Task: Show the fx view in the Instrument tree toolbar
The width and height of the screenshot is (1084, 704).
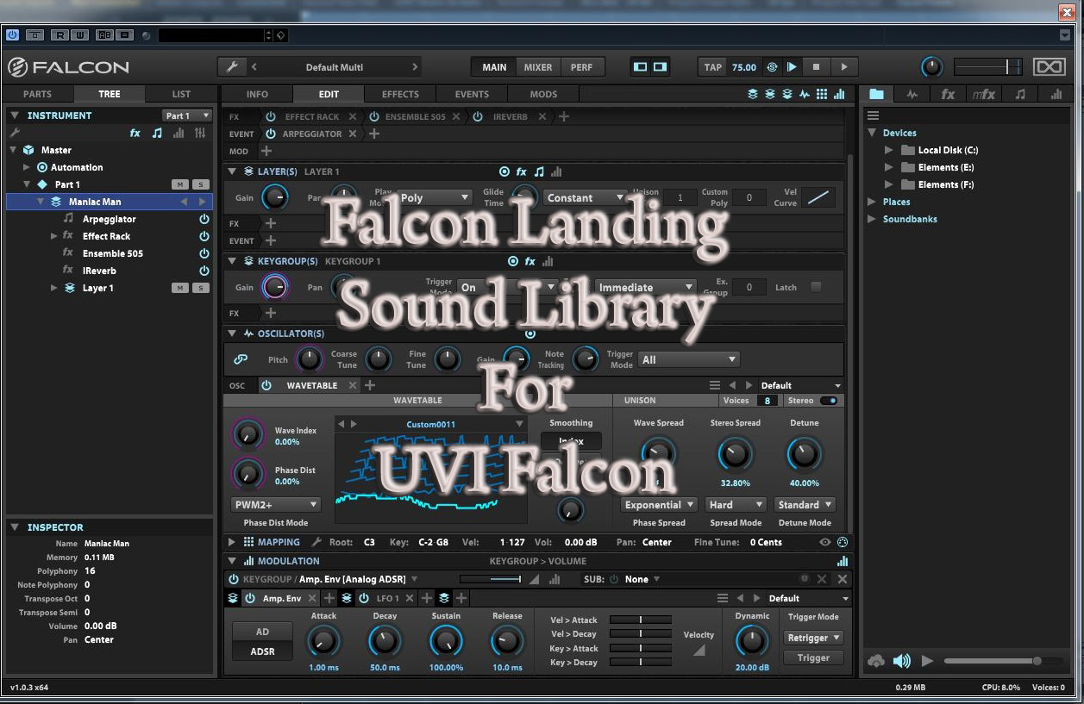Action: [135, 133]
